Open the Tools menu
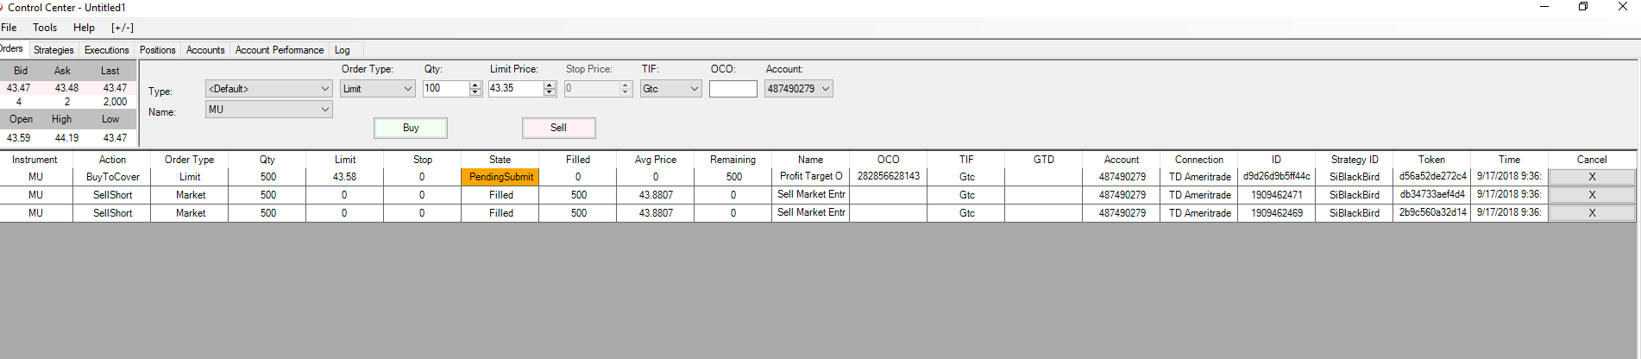This screenshot has height=359, width=1641. [45, 28]
